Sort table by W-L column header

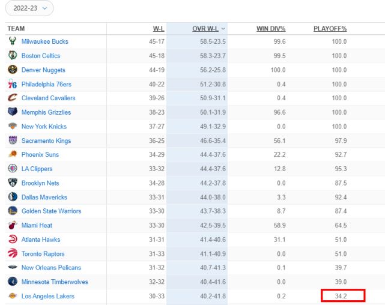pos(159,29)
